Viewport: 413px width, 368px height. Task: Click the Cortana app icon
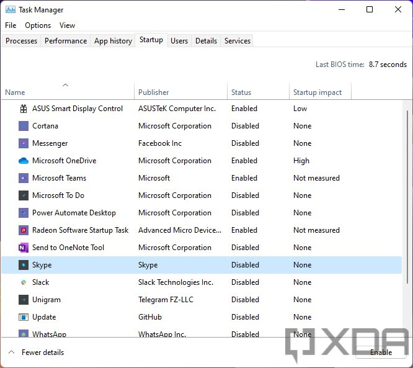point(24,126)
